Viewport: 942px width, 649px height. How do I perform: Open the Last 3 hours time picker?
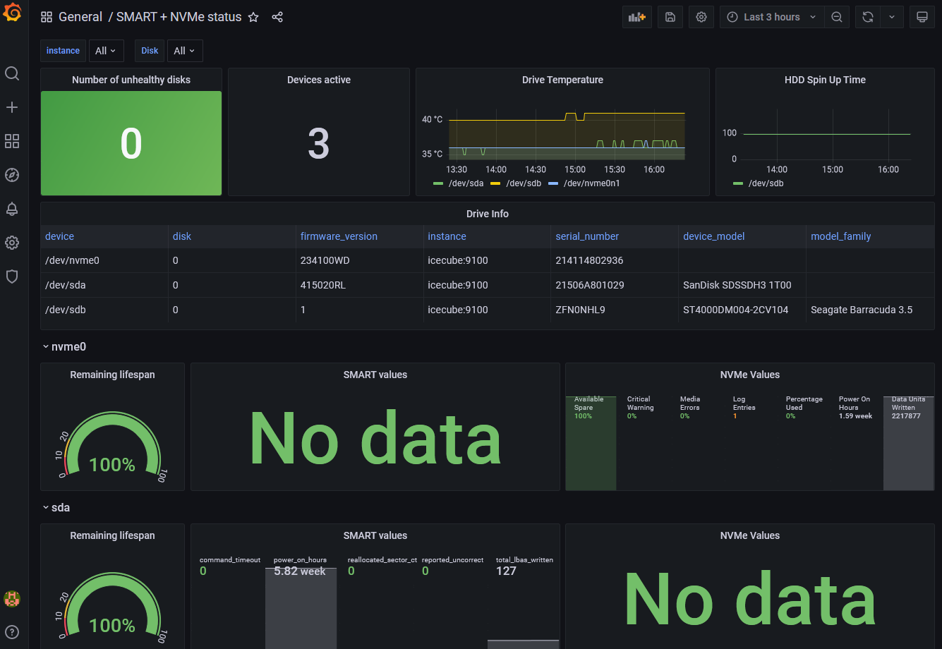click(771, 17)
